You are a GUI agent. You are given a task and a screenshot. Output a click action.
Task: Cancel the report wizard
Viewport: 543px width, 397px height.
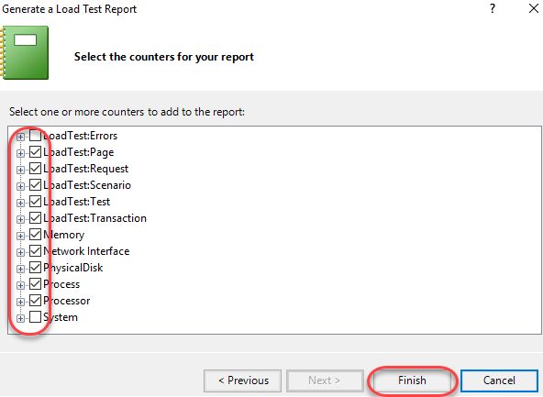(x=499, y=380)
